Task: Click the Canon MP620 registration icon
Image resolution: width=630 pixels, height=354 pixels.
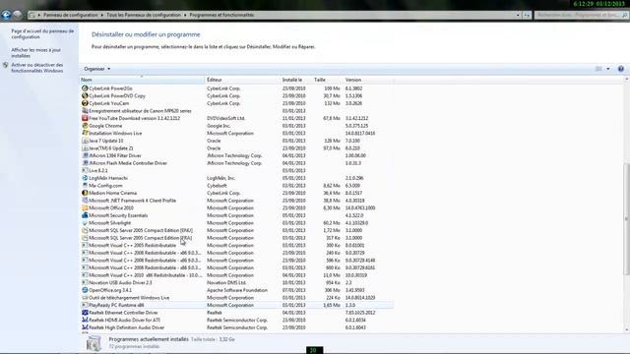Action: pyautogui.click(x=85, y=111)
